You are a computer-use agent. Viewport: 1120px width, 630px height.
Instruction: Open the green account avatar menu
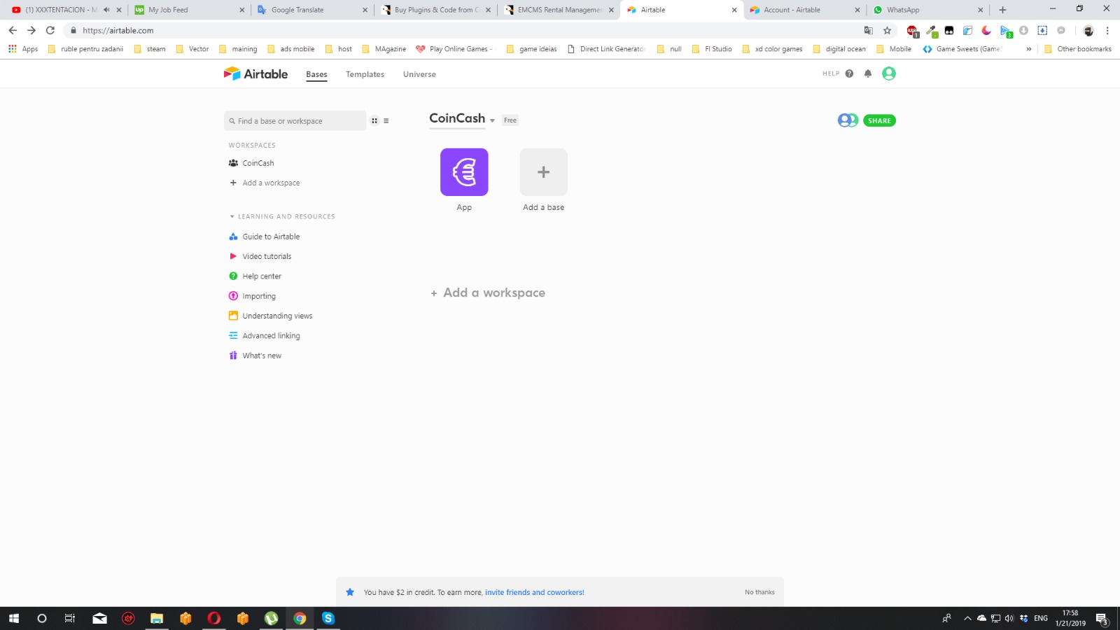tap(889, 73)
